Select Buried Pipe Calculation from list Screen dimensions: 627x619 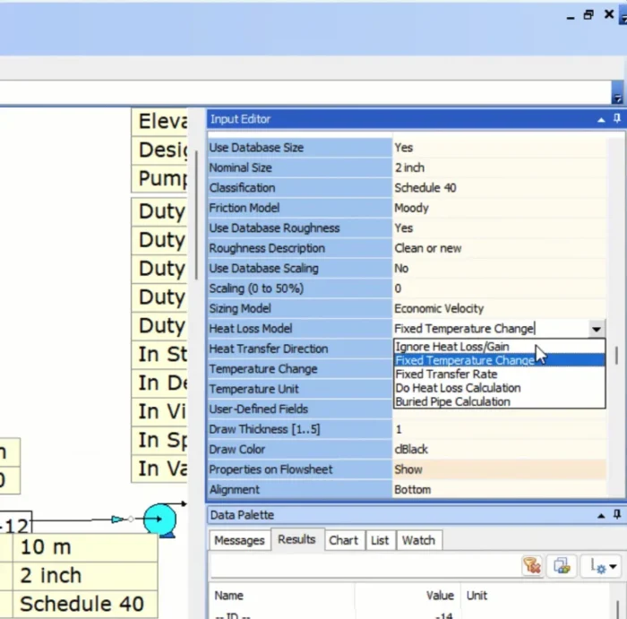pyautogui.click(x=452, y=402)
